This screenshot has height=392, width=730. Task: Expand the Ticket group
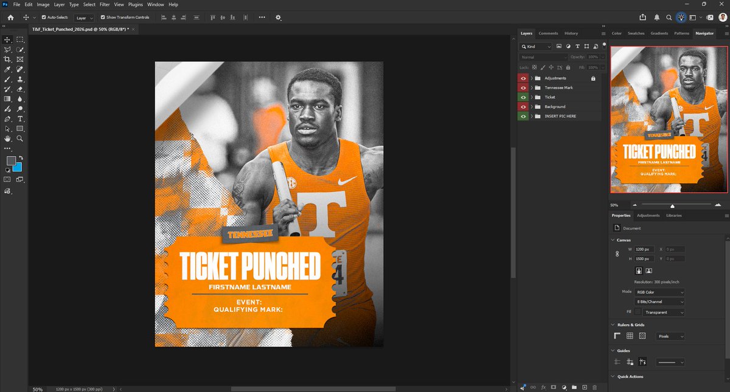click(x=532, y=97)
